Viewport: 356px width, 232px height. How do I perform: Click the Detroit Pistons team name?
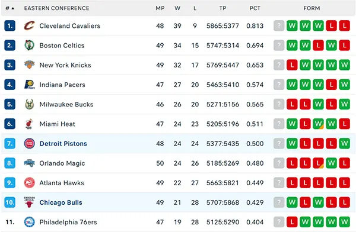tap(63, 143)
